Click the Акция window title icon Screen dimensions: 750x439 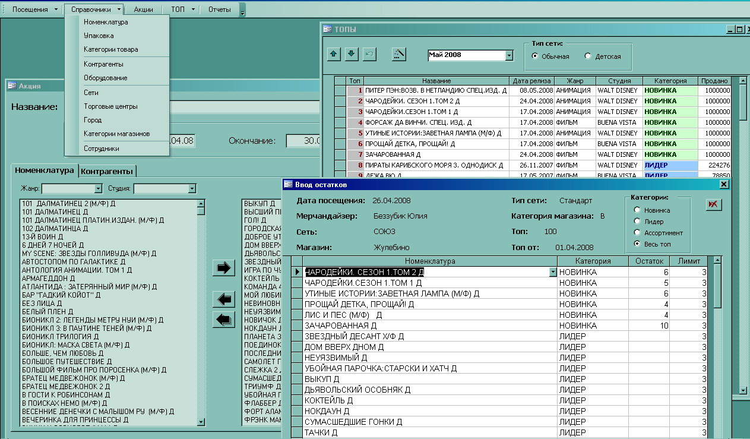click(x=12, y=86)
